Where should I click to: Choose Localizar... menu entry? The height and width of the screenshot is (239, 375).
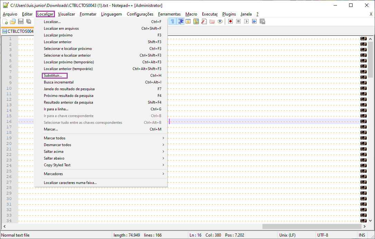pyautogui.click(x=101, y=22)
